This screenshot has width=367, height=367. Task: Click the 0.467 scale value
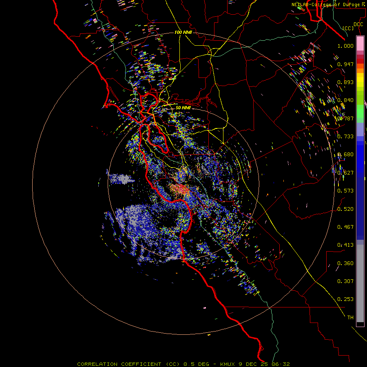[345, 227]
